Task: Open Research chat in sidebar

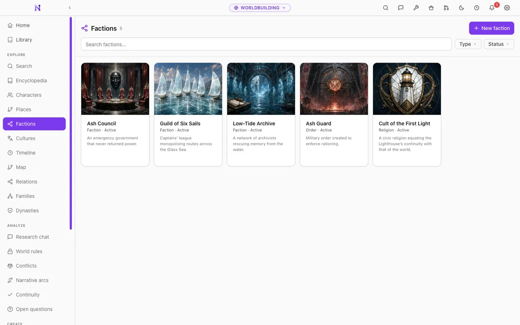Action: click(x=34, y=237)
